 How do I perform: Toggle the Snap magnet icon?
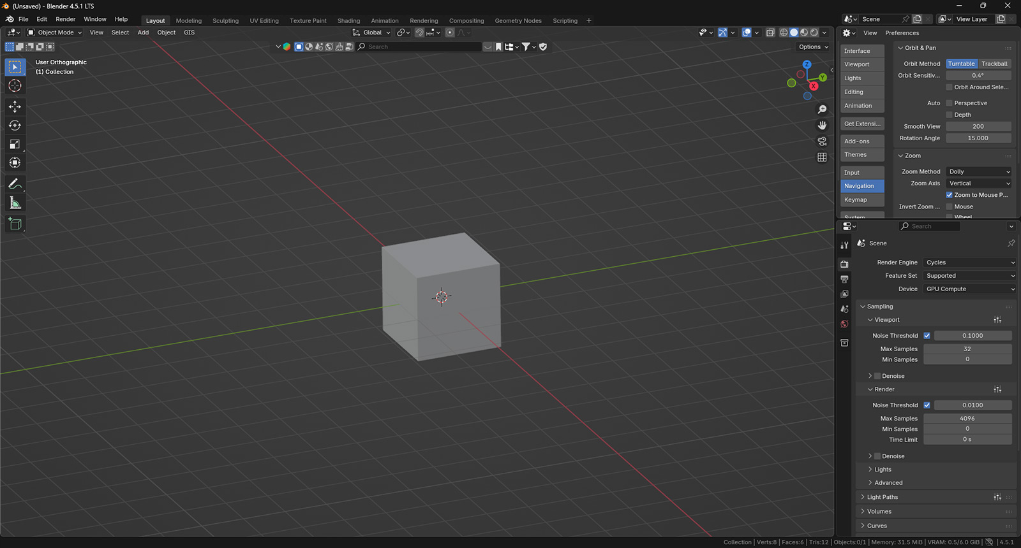pyautogui.click(x=419, y=32)
